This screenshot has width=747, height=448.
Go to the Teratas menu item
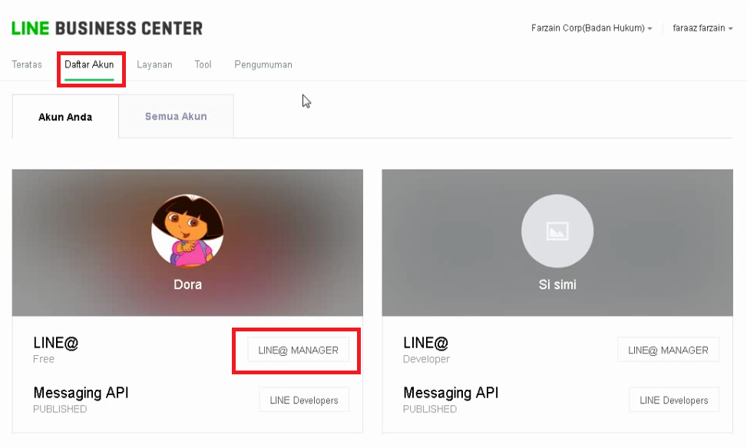pyautogui.click(x=27, y=64)
